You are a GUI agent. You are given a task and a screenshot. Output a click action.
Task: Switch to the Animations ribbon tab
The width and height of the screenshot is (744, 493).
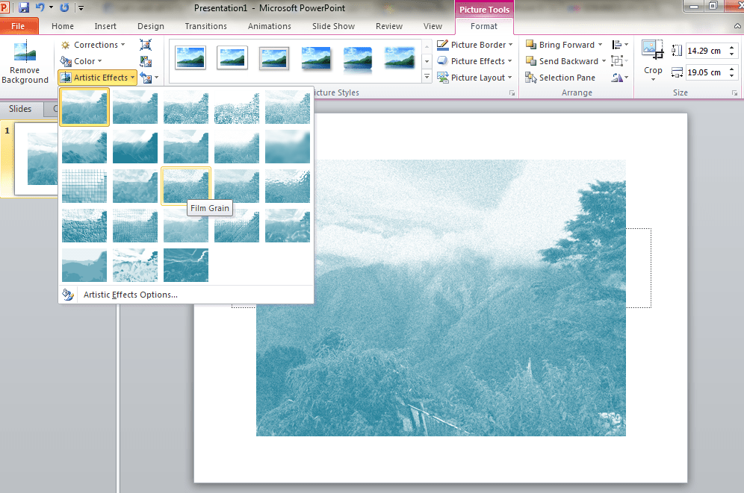[x=270, y=25]
